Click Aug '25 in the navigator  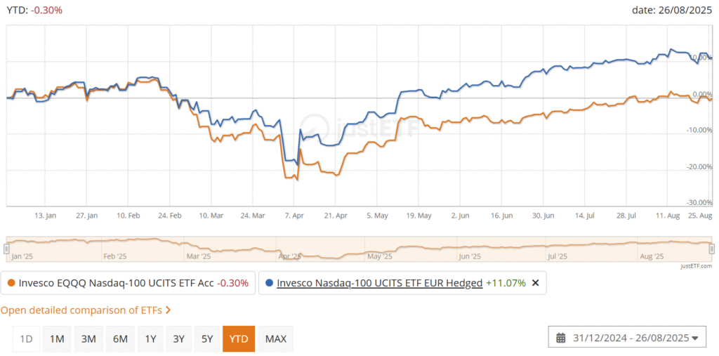point(652,256)
